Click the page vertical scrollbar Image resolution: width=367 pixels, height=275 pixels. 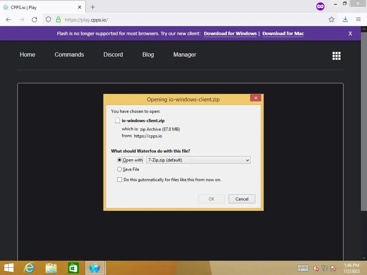(x=364, y=122)
